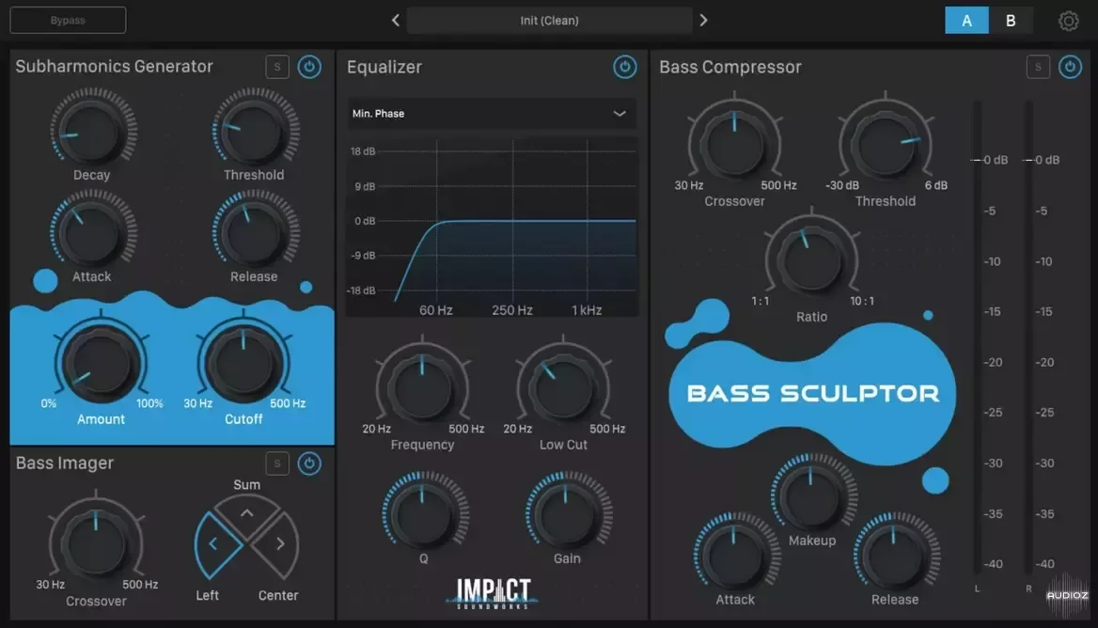The width and height of the screenshot is (1098, 628).
Task: Click the 60 Hz graph label
Action: [435, 310]
